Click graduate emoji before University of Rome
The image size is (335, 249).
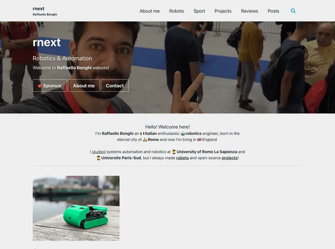point(174,152)
